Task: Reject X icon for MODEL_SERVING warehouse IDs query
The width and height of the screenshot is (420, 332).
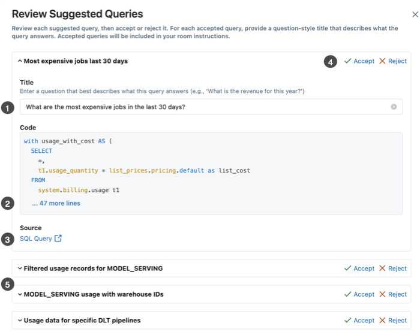Action: [383, 294]
